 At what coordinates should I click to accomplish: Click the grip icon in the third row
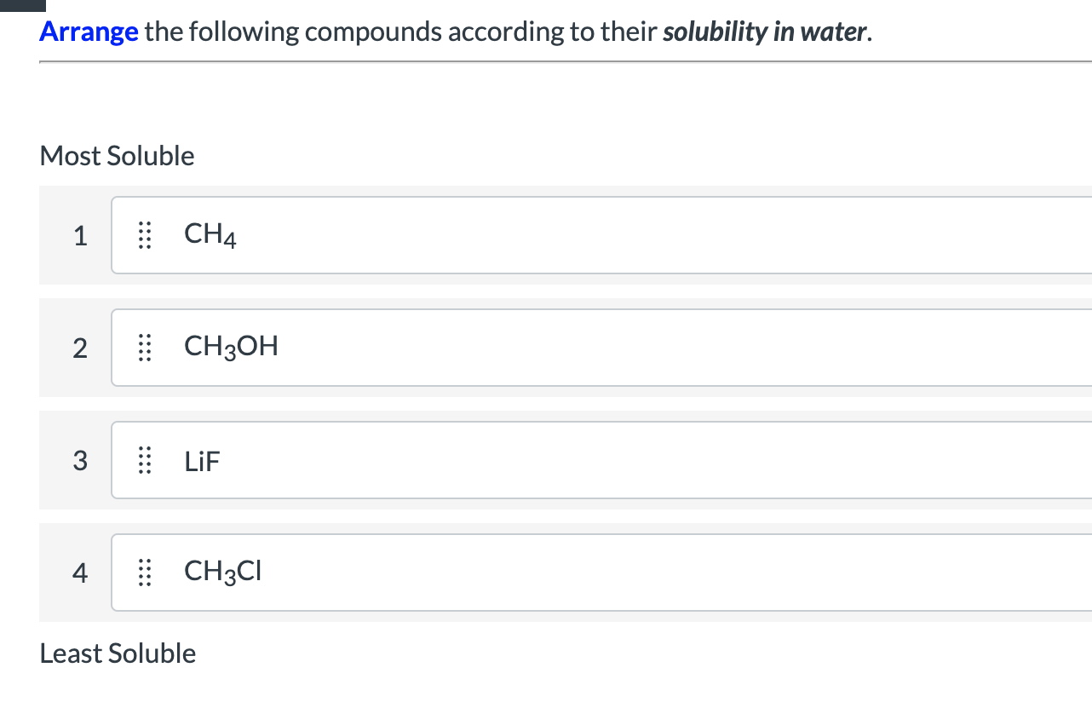coord(143,461)
